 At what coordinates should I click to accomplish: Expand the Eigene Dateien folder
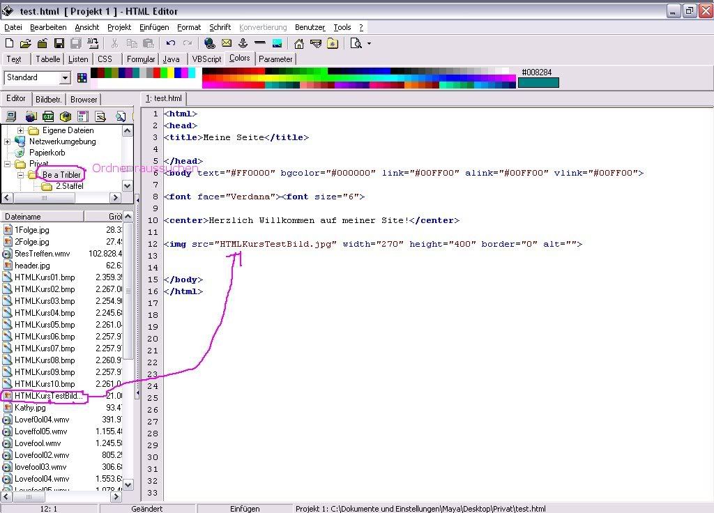click(x=20, y=130)
